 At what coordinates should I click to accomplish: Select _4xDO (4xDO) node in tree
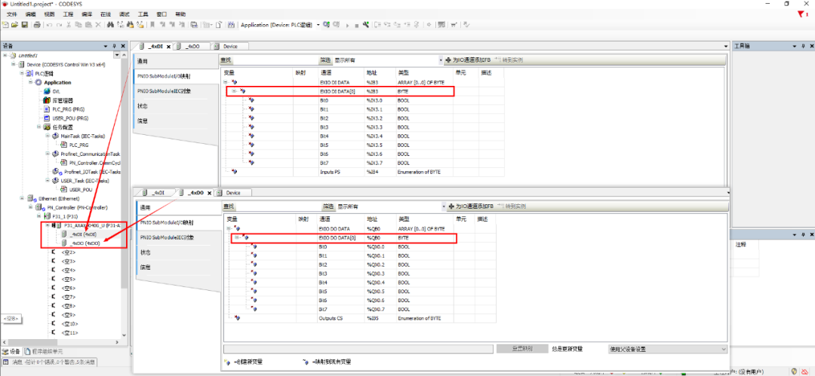[x=85, y=243]
